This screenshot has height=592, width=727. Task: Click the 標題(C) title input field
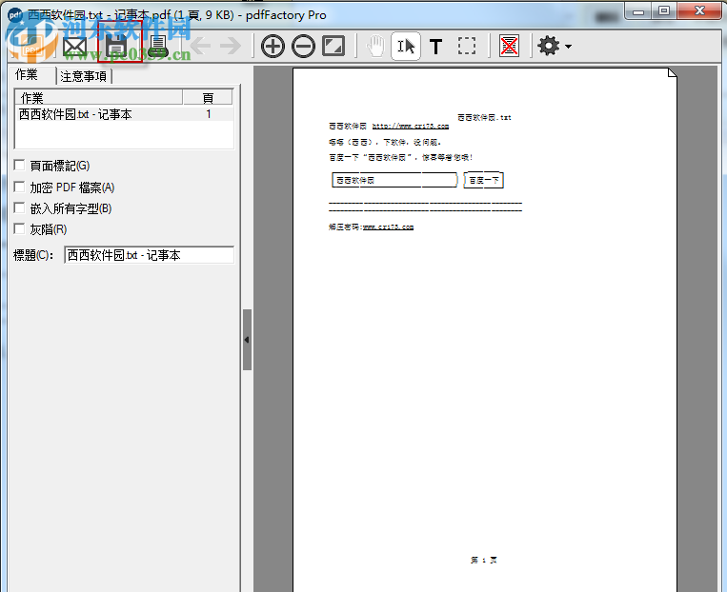149,255
